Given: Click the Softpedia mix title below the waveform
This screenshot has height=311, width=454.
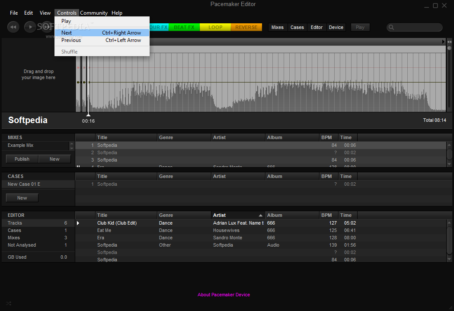Looking at the screenshot, I should [x=28, y=120].
